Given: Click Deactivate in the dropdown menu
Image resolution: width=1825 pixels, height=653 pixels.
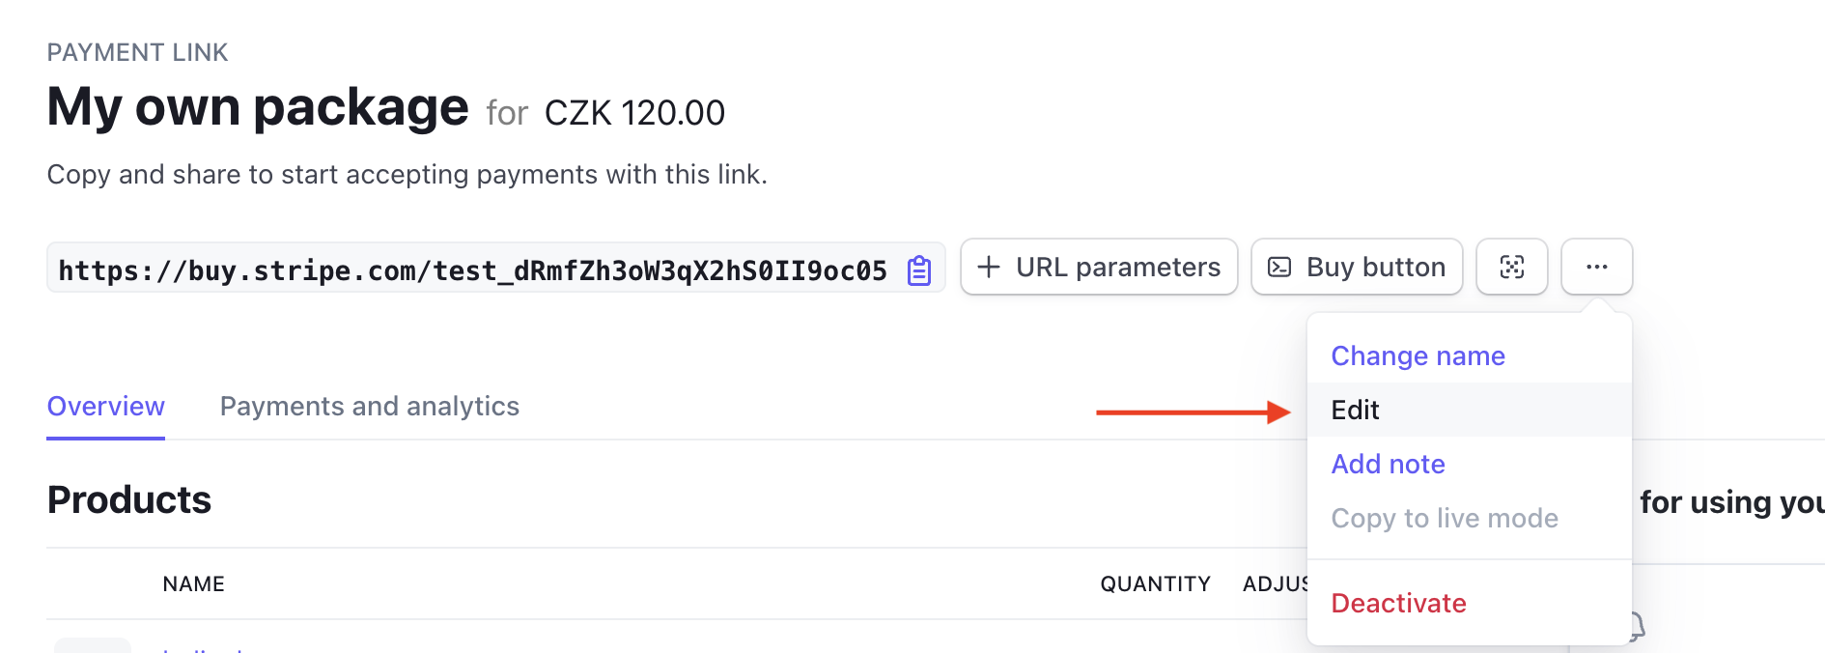Looking at the screenshot, I should point(1398,602).
